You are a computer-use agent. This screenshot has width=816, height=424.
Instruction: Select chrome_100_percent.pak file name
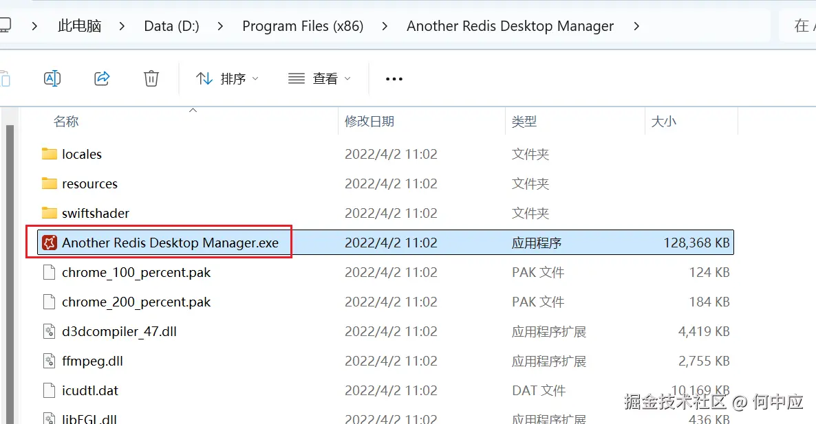pyautogui.click(x=136, y=273)
